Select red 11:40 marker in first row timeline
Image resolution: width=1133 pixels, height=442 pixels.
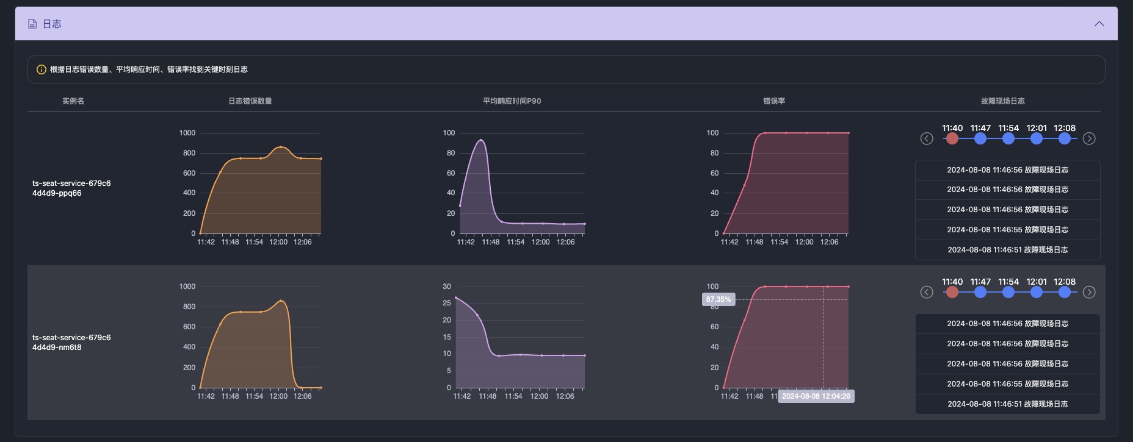pos(952,138)
